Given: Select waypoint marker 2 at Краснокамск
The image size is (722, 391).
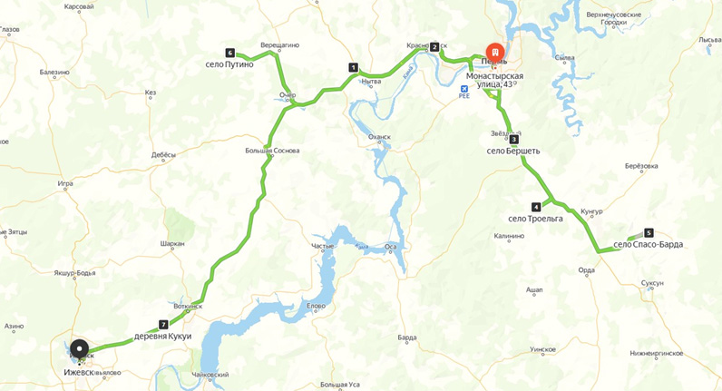Looking at the screenshot, I should pos(434,46).
